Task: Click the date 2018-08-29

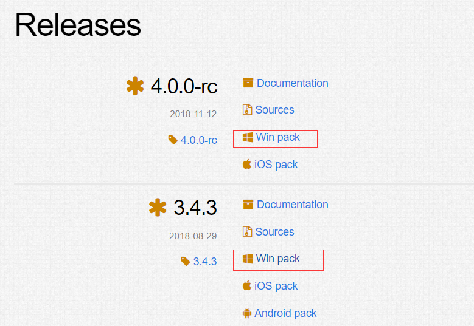Action: click(193, 236)
